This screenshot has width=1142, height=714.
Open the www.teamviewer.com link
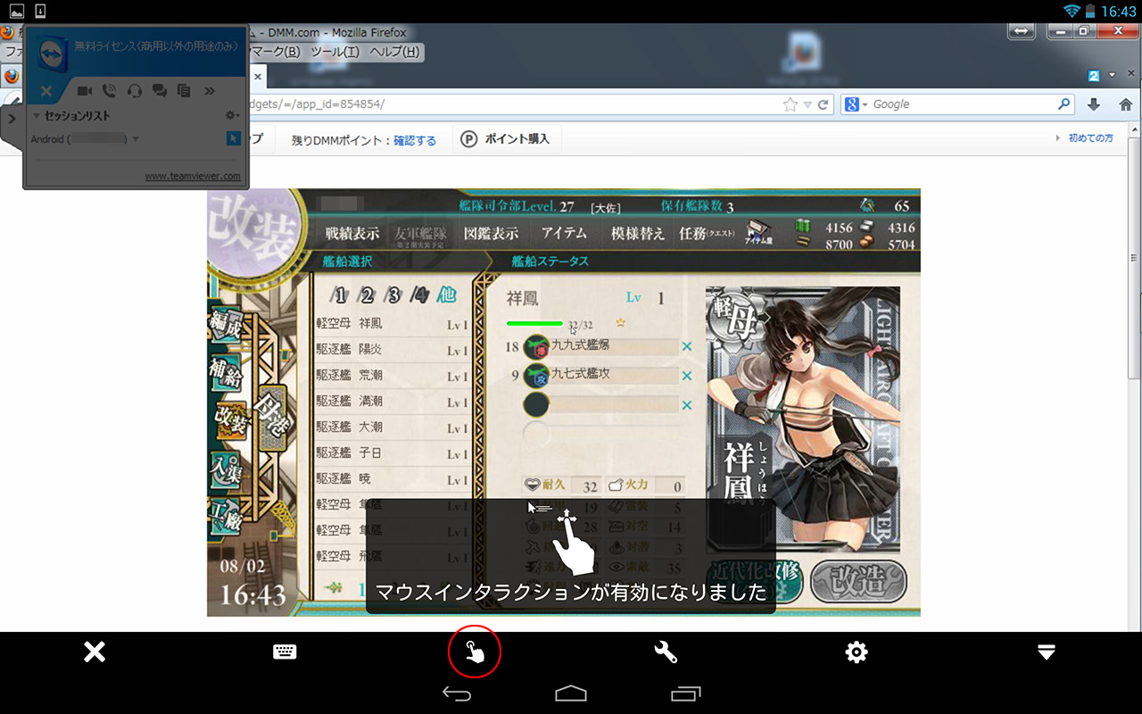tap(193, 176)
